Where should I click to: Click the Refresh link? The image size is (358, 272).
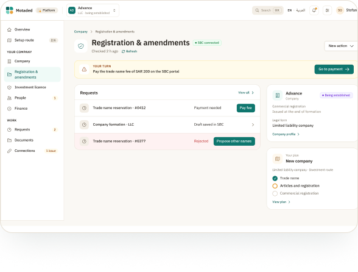tap(129, 51)
